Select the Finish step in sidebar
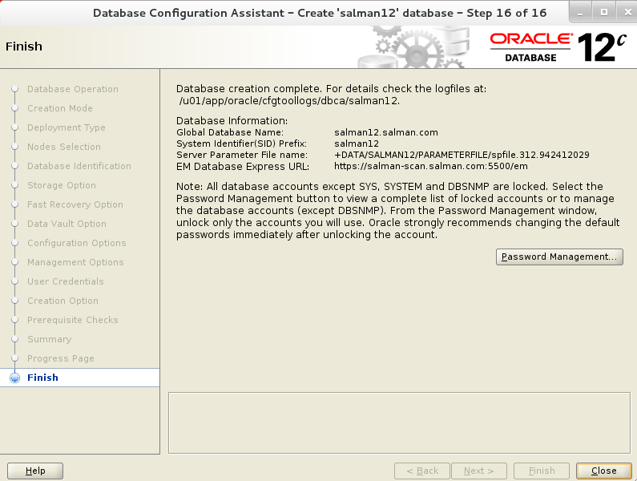The width and height of the screenshot is (637, 481). coord(42,378)
